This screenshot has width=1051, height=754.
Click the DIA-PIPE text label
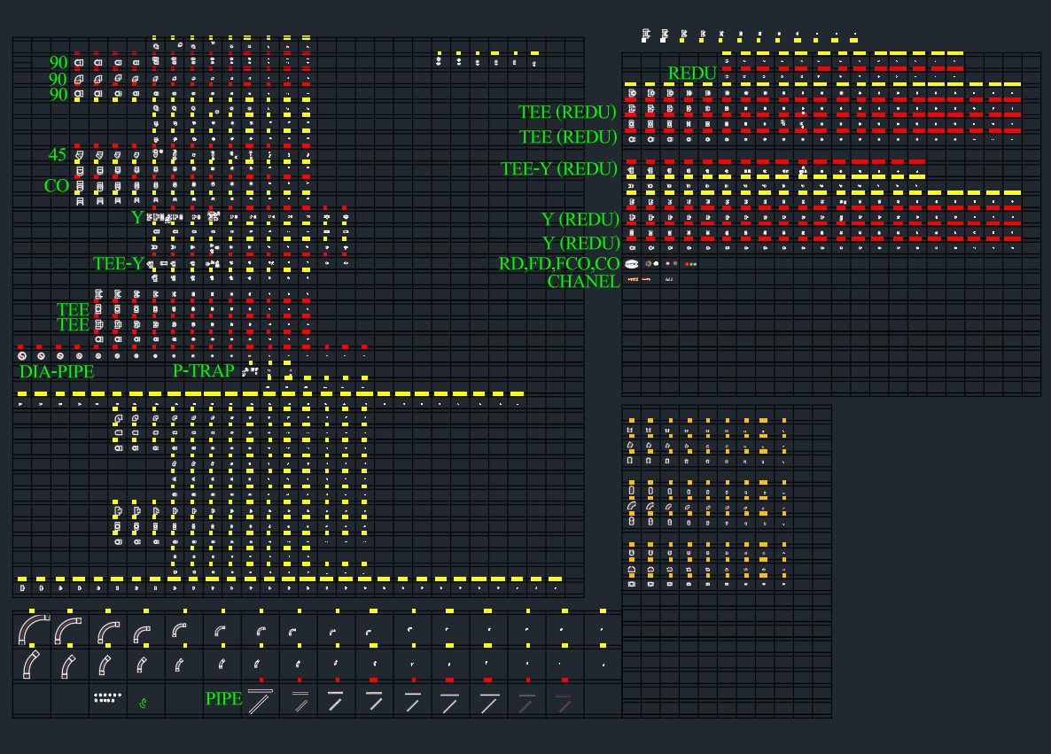pyautogui.click(x=57, y=372)
